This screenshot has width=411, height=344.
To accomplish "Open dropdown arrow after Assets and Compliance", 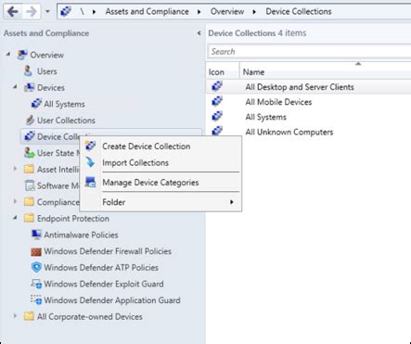I will point(199,12).
